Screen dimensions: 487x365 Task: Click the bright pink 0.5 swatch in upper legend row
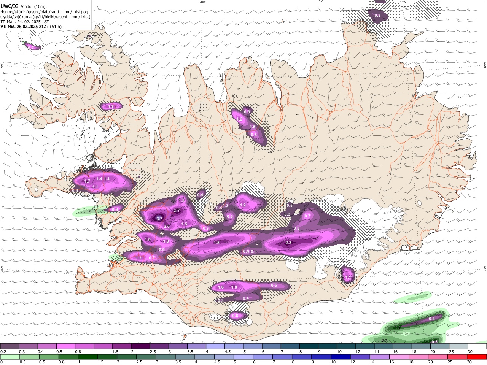click(65, 346)
